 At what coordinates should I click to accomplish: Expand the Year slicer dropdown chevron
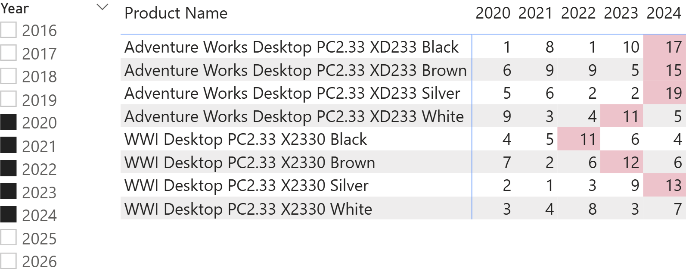click(x=102, y=7)
